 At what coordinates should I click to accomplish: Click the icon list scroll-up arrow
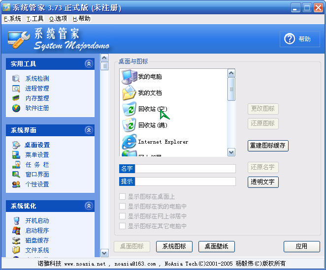click(x=231, y=73)
